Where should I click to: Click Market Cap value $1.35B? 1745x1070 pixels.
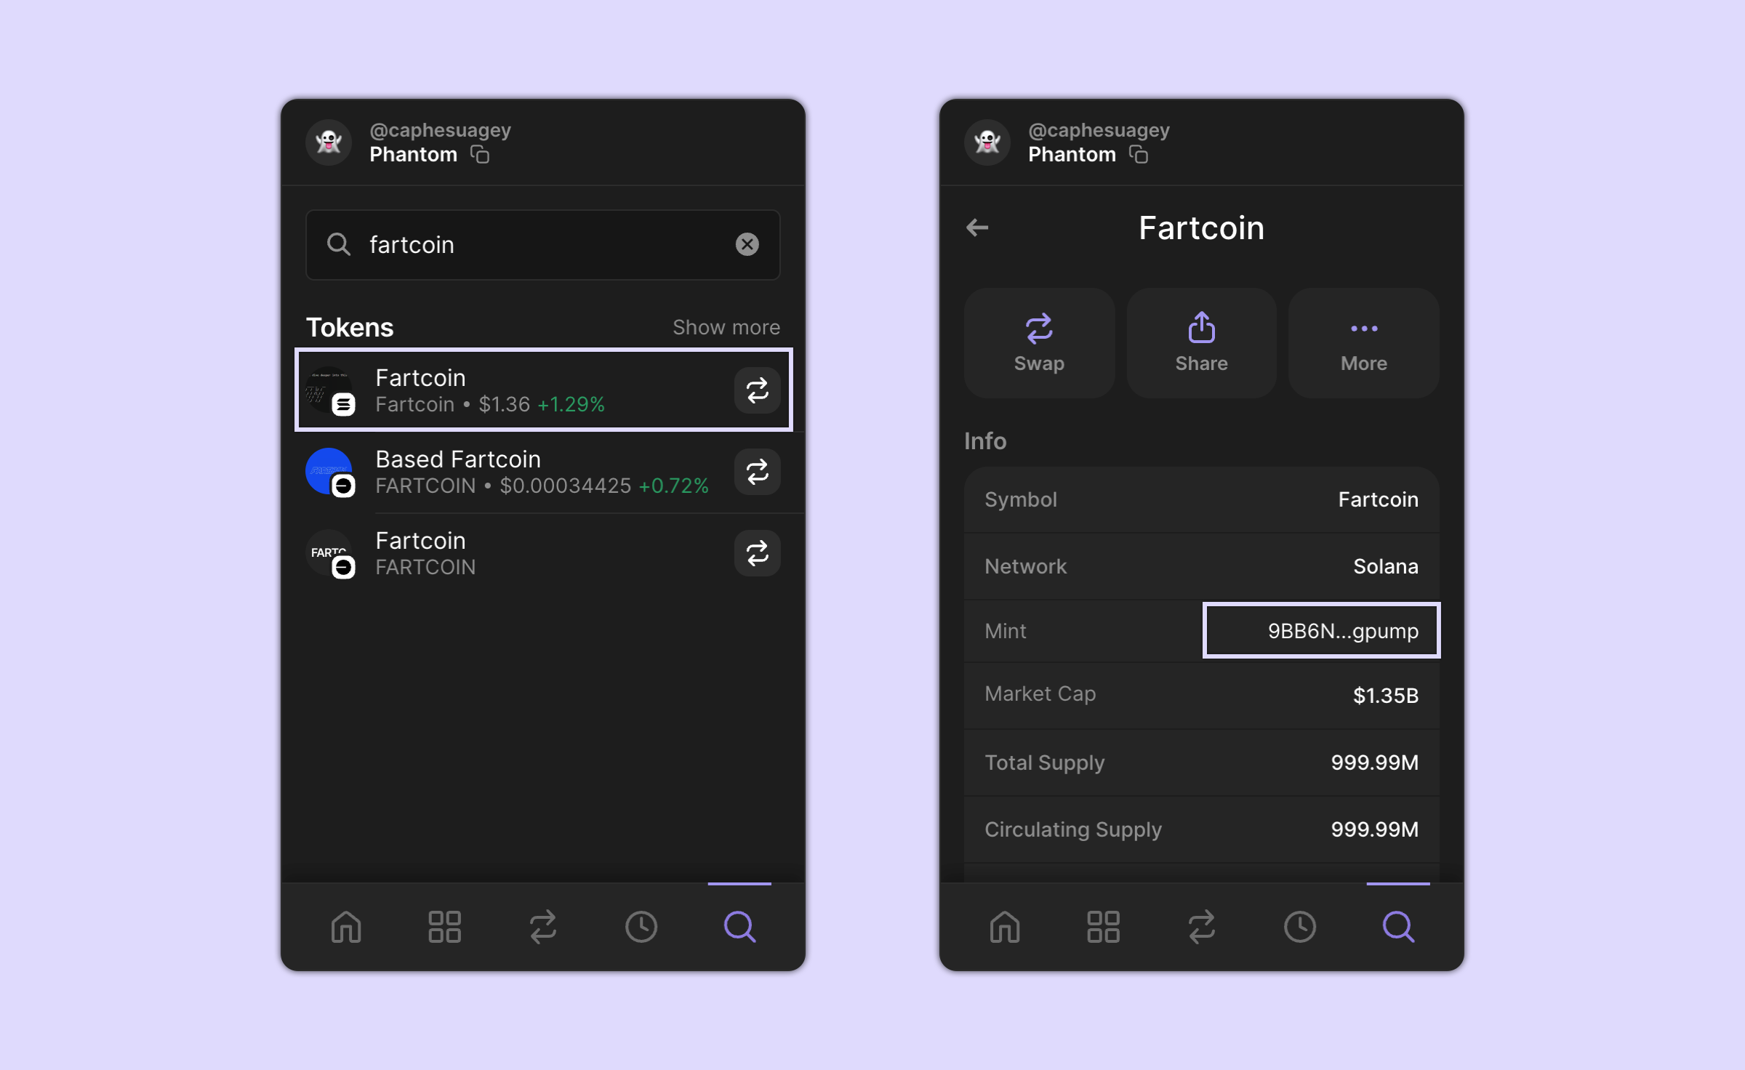[x=1385, y=696]
